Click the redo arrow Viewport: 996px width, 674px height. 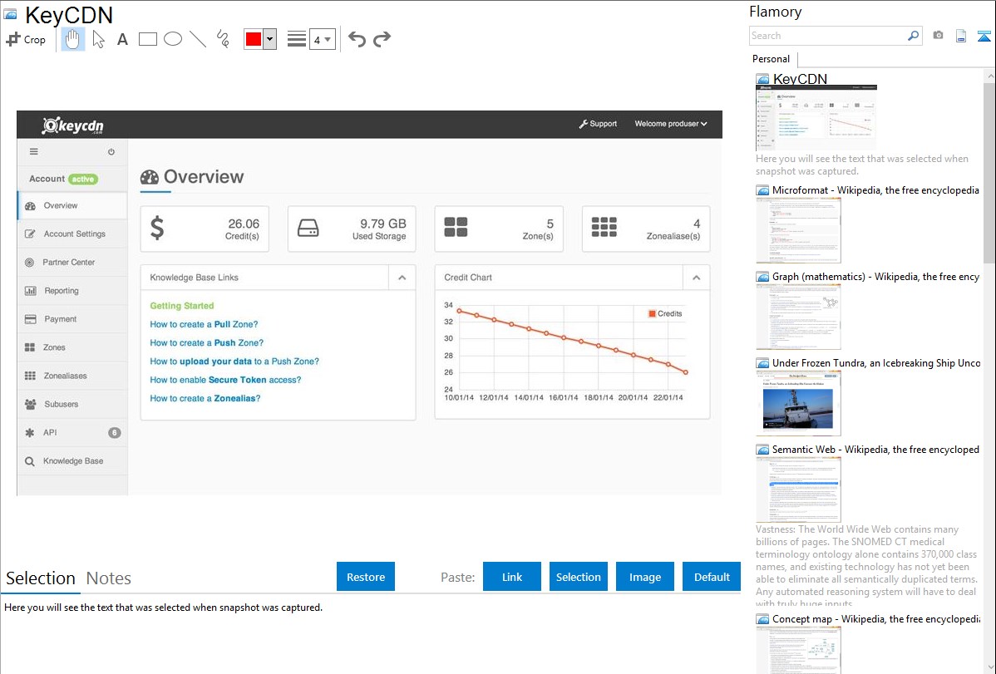click(382, 39)
